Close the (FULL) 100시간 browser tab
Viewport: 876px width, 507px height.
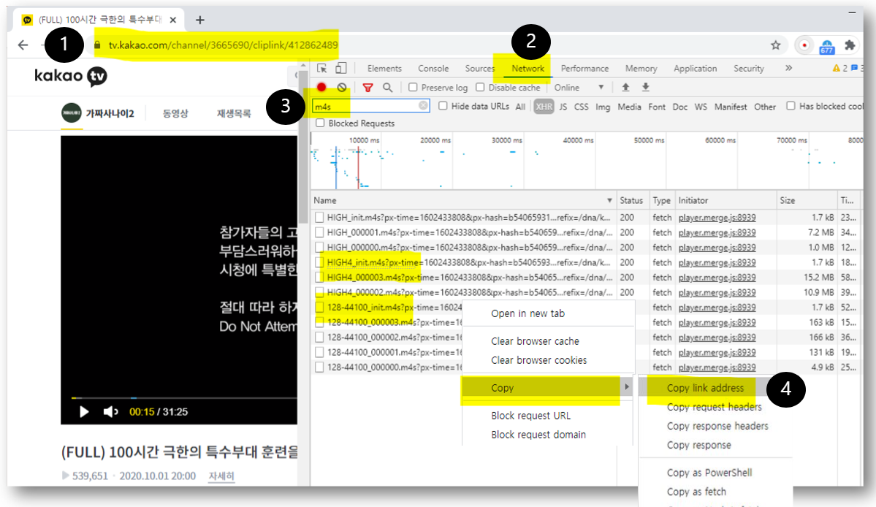[x=172, y=20]
